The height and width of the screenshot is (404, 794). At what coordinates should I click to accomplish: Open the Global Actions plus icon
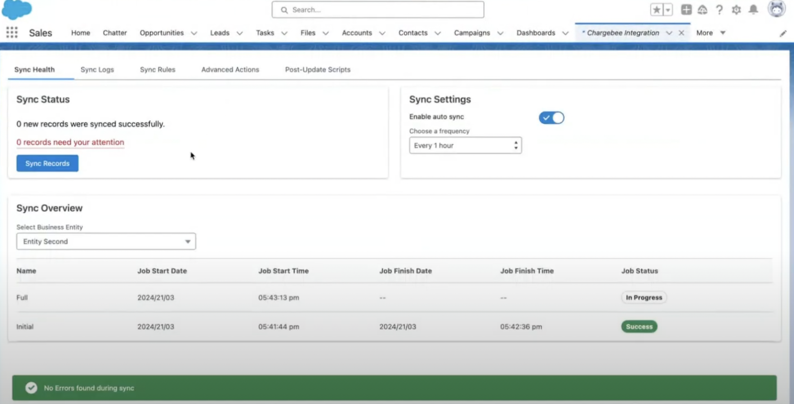coord(686,10)
